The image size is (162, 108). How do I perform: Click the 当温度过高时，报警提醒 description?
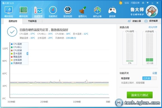coord(133,83)
